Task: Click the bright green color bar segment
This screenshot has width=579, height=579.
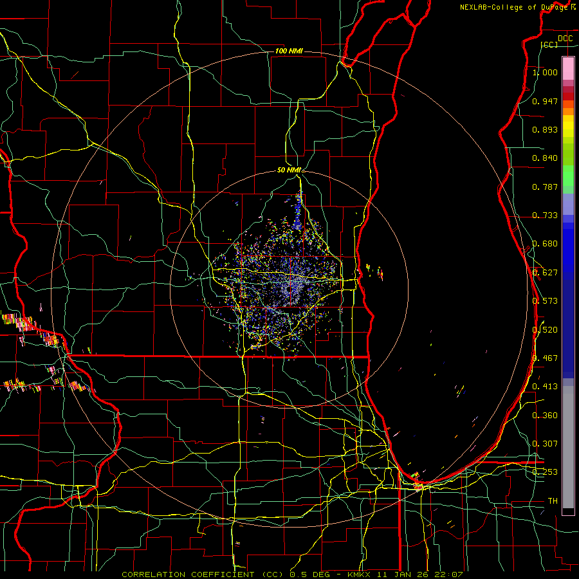Action: (568, 176)
